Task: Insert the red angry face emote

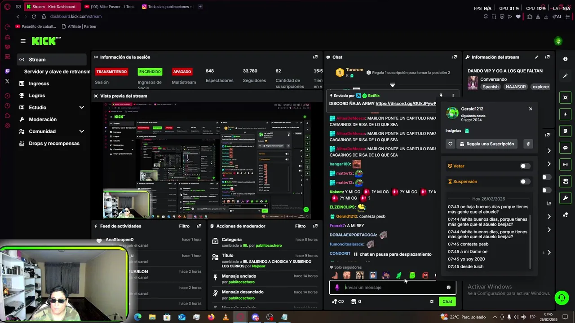Action: 425,275
